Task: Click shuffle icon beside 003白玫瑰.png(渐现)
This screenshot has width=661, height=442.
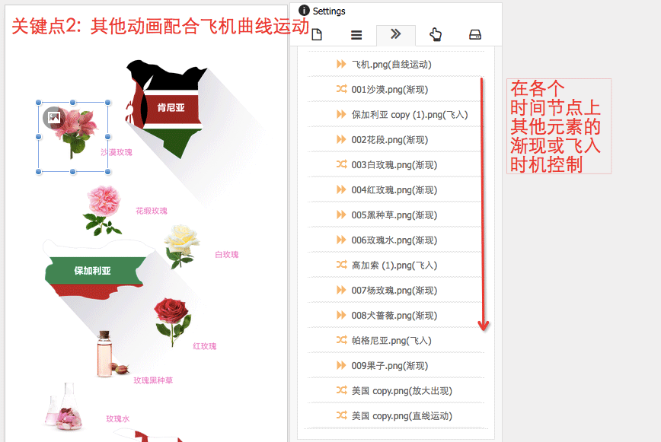Action: 341,164
